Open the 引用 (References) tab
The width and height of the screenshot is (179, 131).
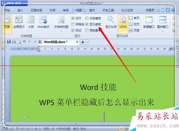click(52, 10)
